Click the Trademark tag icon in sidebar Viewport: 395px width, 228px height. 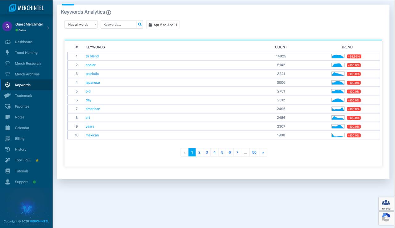click(8, 96)
